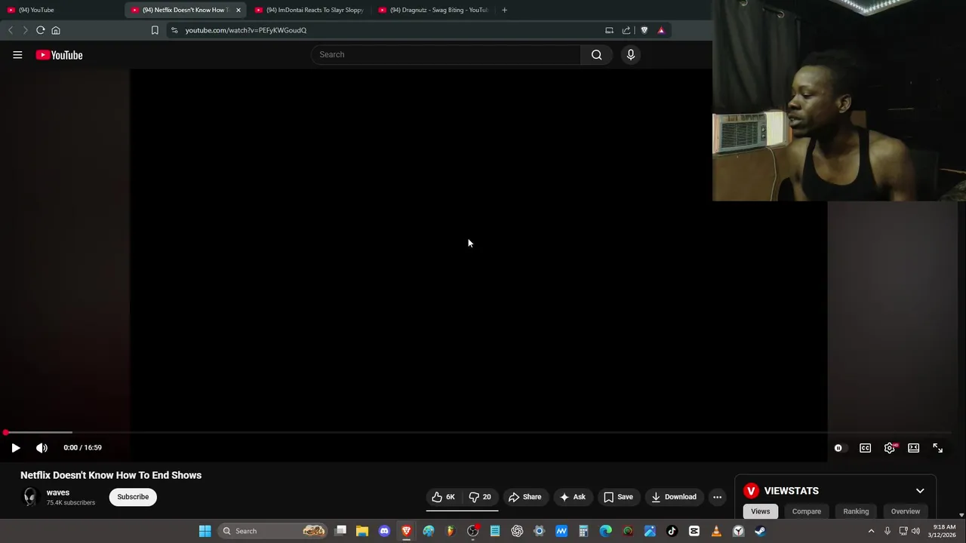This screenshot has height=543, width=966.
Task: Show hidden system tray icons
Action: click(871, 531)
